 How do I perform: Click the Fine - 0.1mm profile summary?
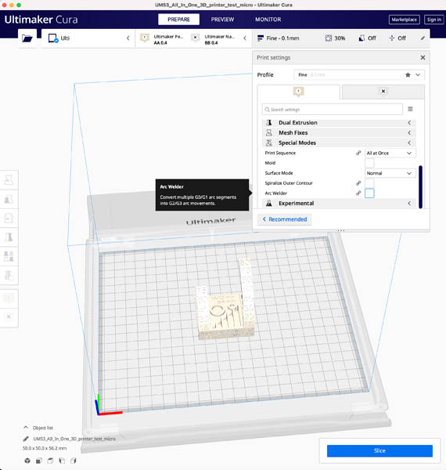(279, 38)
